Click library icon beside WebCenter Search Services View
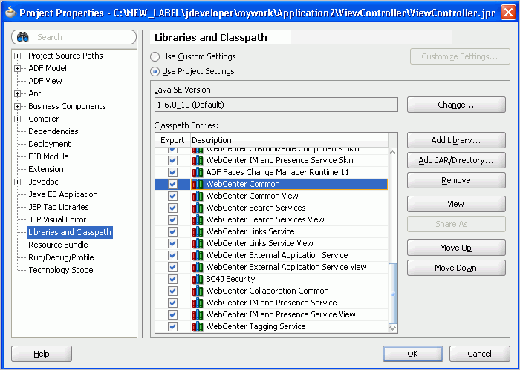Image resolution: width=520 pixels, height=370 pixels. [198, 219]
